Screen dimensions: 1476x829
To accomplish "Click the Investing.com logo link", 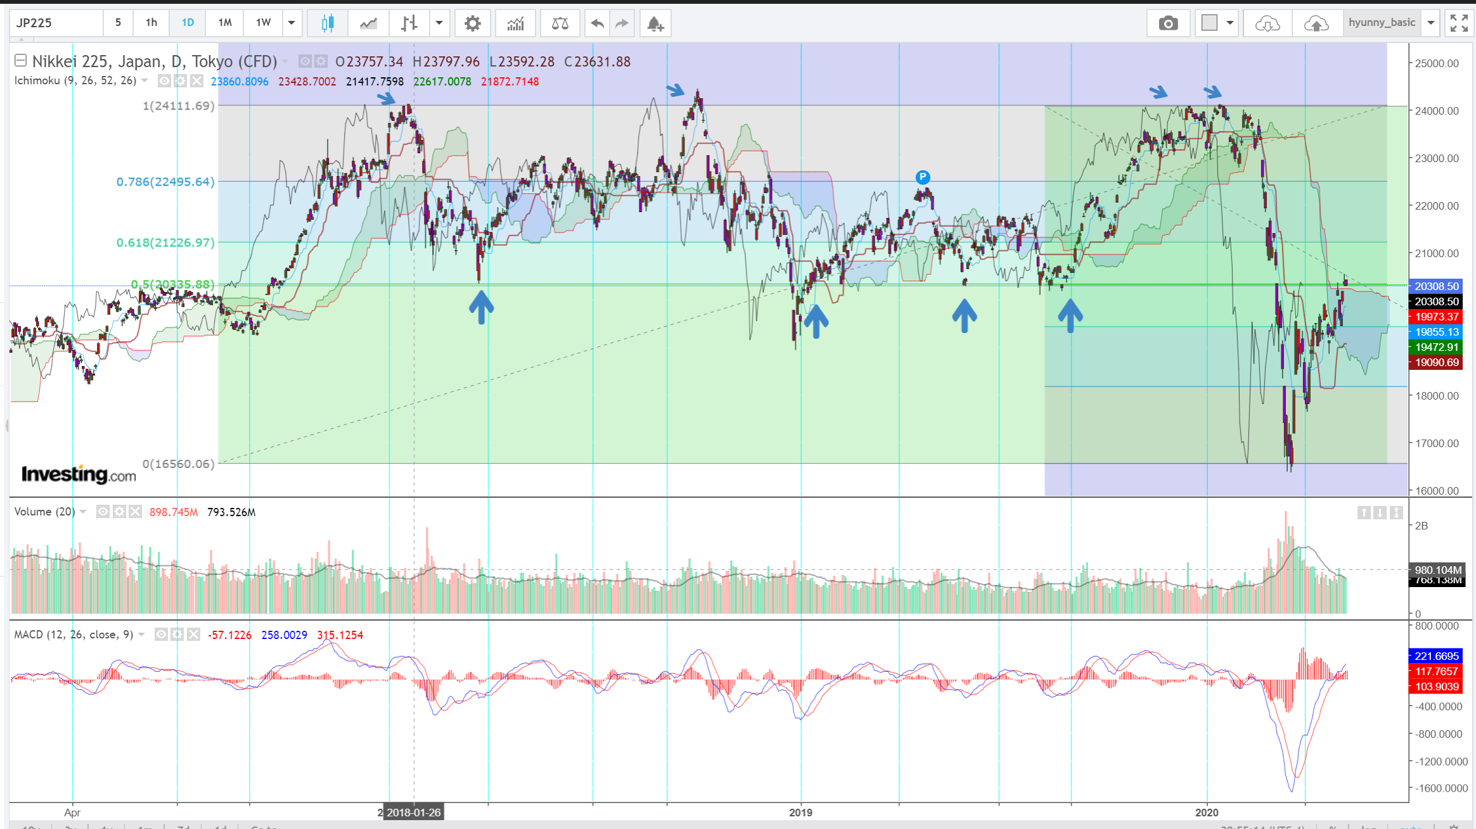I will point(79,474).
